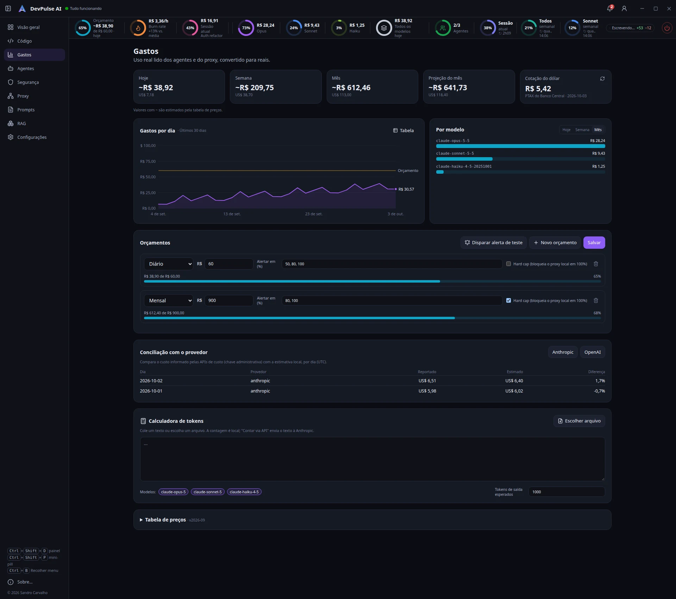Switch chart to Tabela view
Viewport: 676px width, 599px height.
tap(403, 130)
